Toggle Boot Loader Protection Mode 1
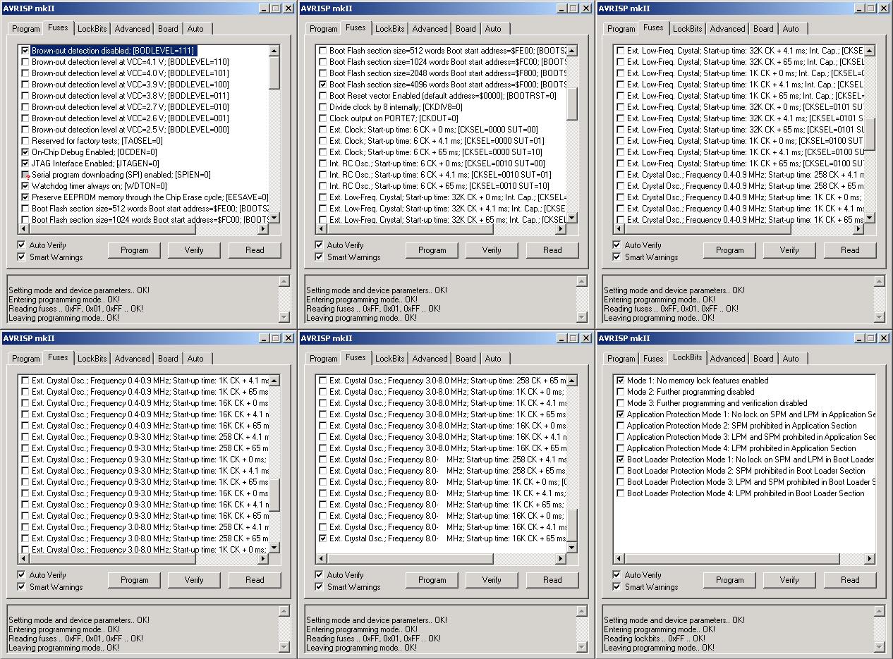Image resolution: width=893 pixels, height=659 pixels. (x=621, y=460)
